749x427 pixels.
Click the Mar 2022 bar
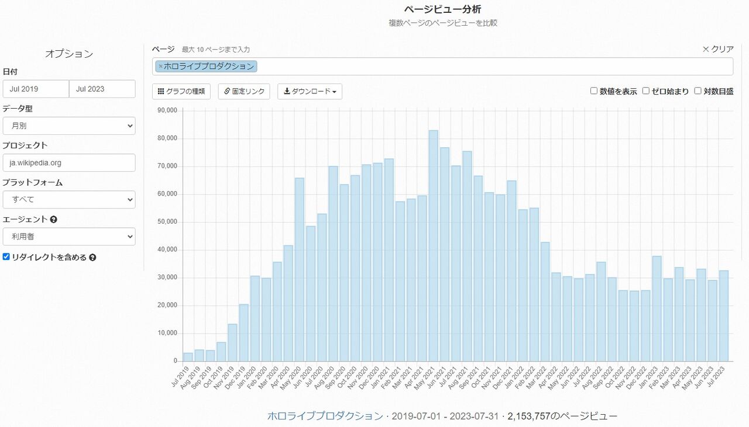[x=545, y=301]
